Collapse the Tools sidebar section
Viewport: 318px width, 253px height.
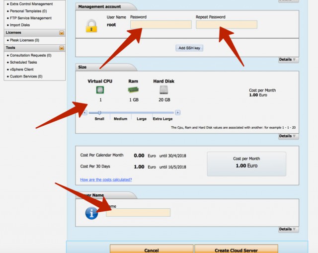click(62, 48)
